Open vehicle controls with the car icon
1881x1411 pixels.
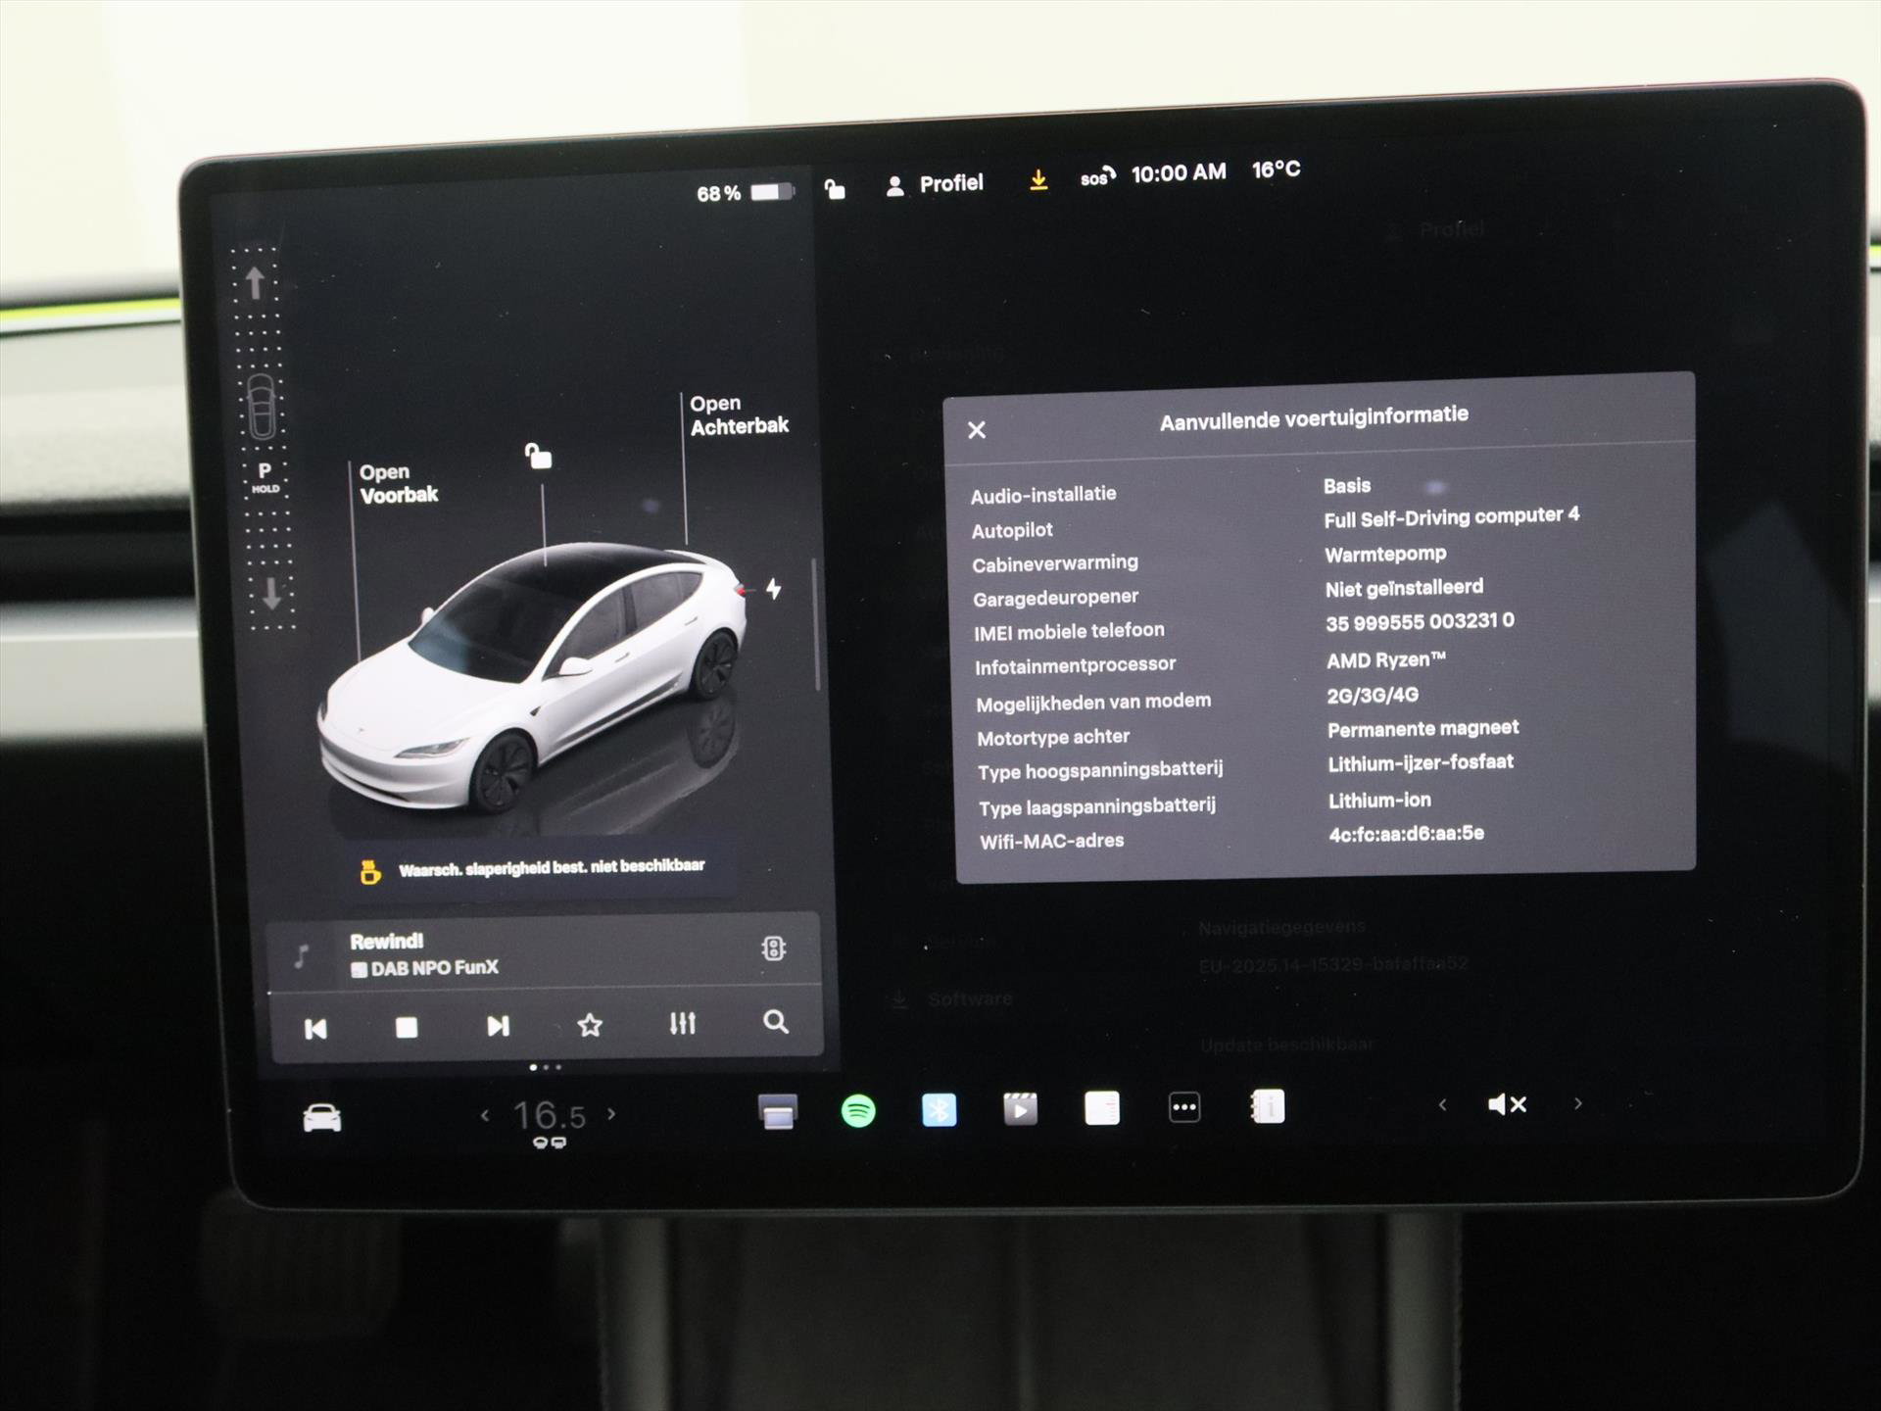[322, 1118]
